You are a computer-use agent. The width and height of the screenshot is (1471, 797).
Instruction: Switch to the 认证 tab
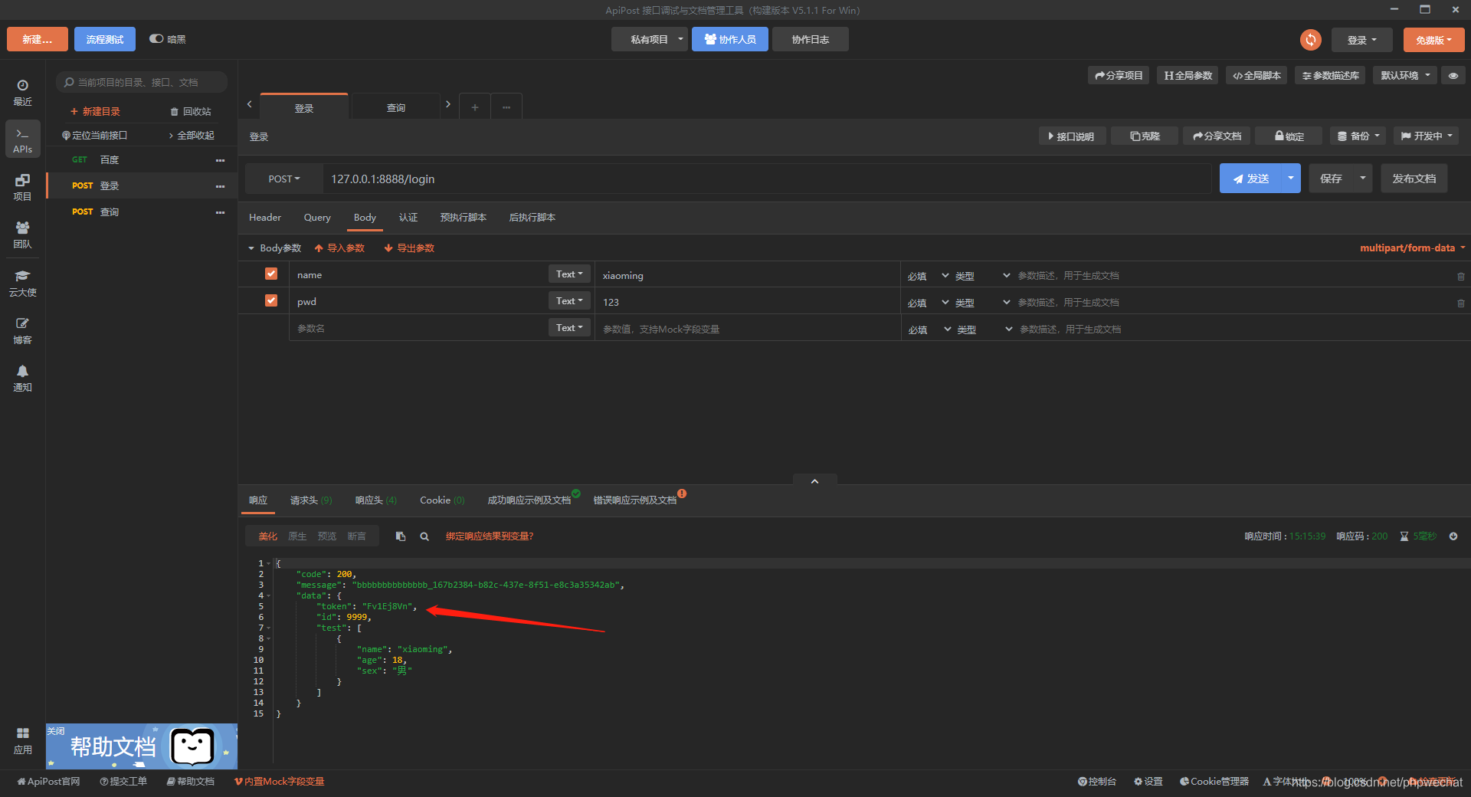(408, 218)
